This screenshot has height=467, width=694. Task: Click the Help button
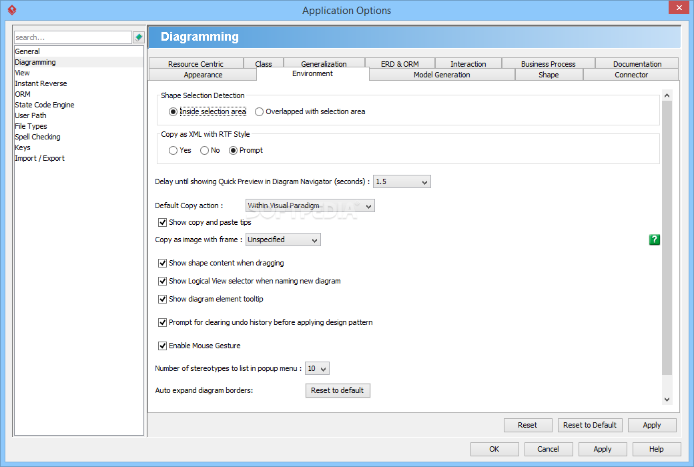[657, 449]
